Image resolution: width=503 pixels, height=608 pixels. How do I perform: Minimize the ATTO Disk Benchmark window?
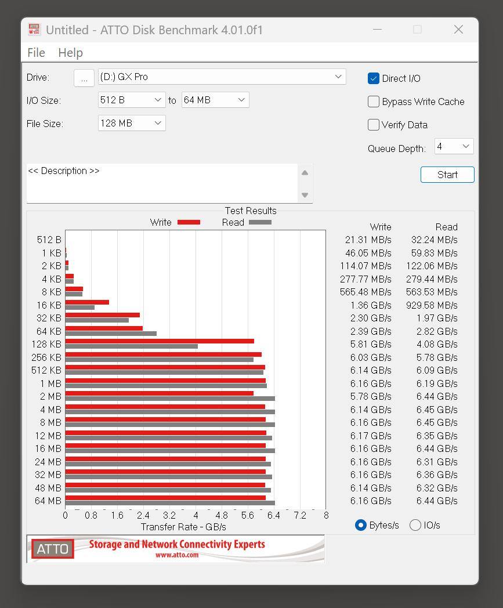click(x=378, y=30)
